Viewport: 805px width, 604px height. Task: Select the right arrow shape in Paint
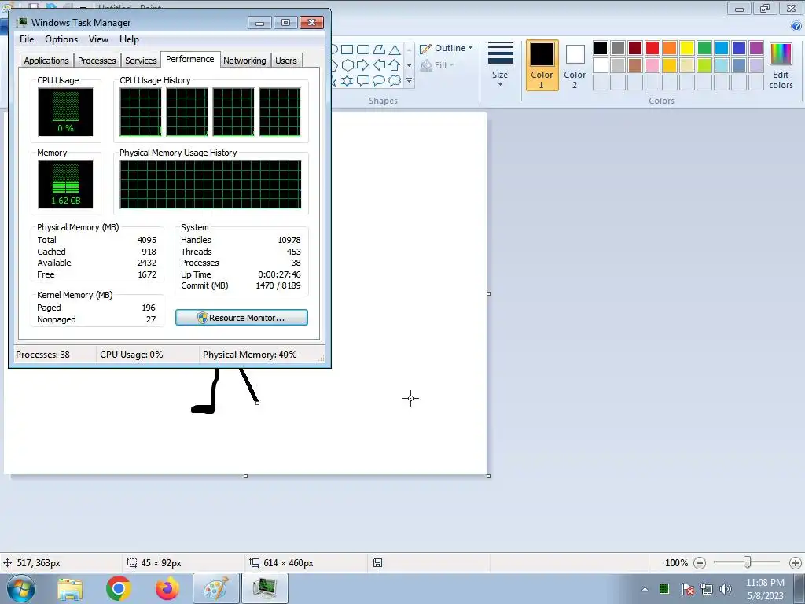click(x=362, y=65)
